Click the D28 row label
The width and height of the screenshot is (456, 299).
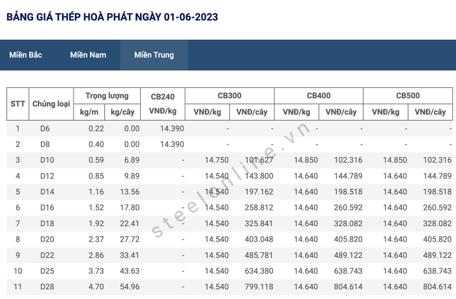click(x=47, y=287)
